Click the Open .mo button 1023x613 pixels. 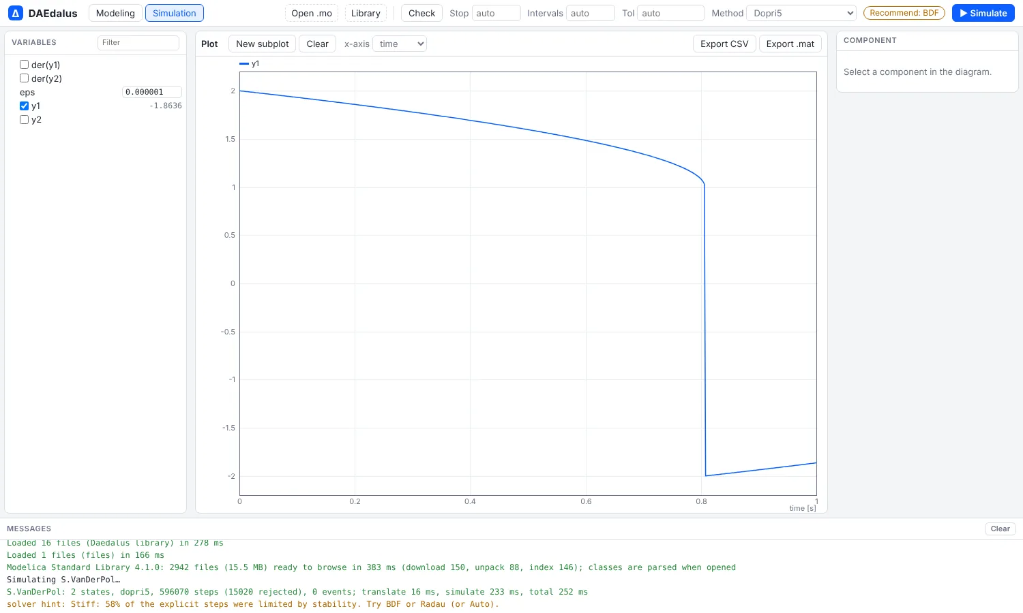(x=312, y=13)
